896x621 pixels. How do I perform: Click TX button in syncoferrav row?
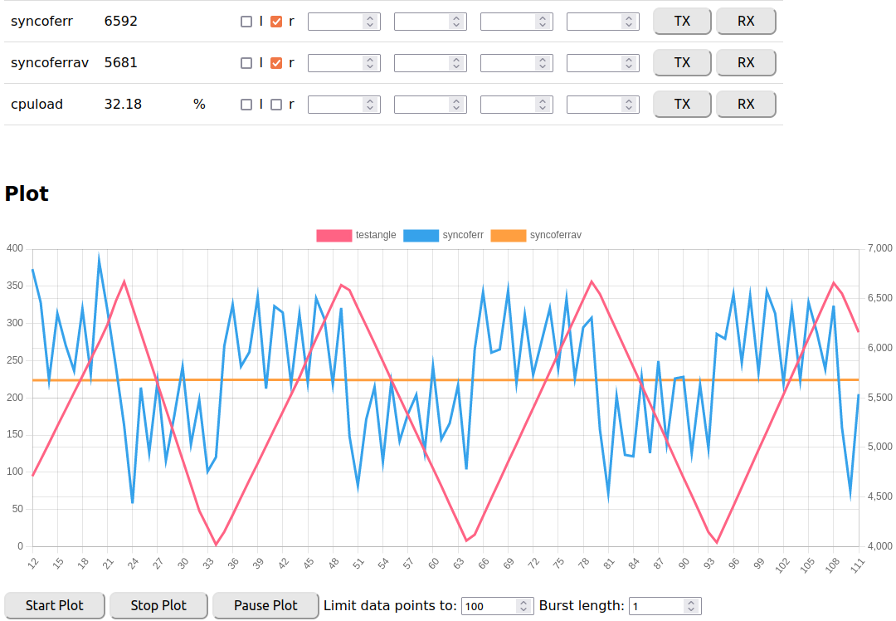point(682,63)
